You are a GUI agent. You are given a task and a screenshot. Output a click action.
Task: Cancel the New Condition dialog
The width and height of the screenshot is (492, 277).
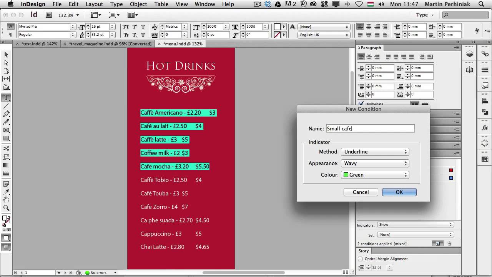(x=361, y=192)
